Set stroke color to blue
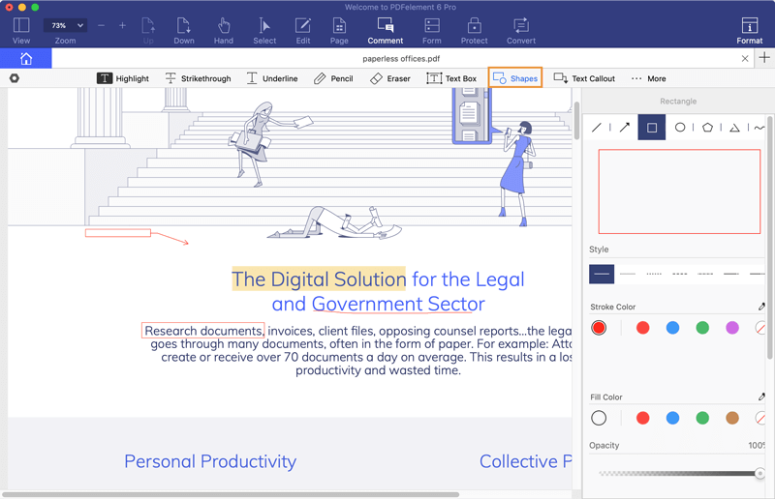 [x=672, y=328]
